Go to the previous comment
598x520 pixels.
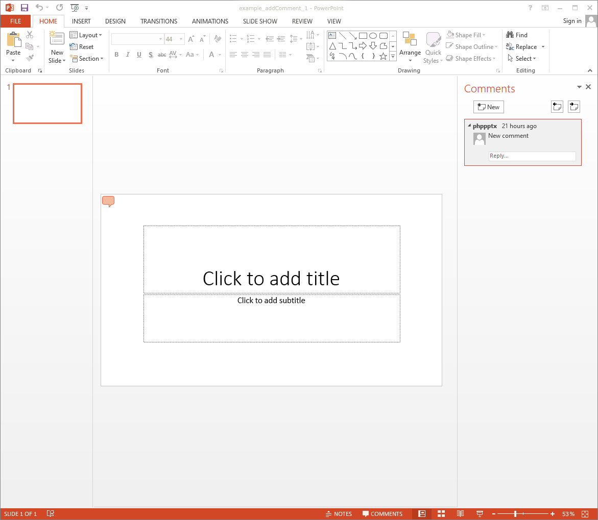pos(557,106)
